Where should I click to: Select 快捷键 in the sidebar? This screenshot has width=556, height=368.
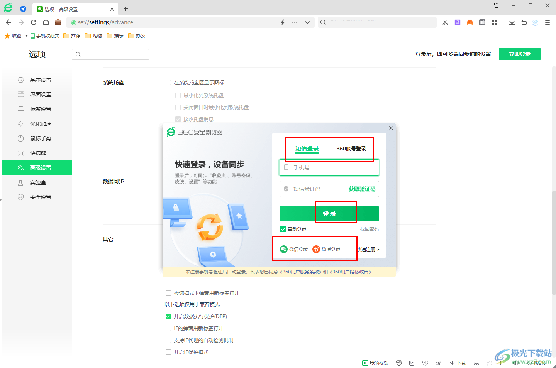(x=37, y=153)
